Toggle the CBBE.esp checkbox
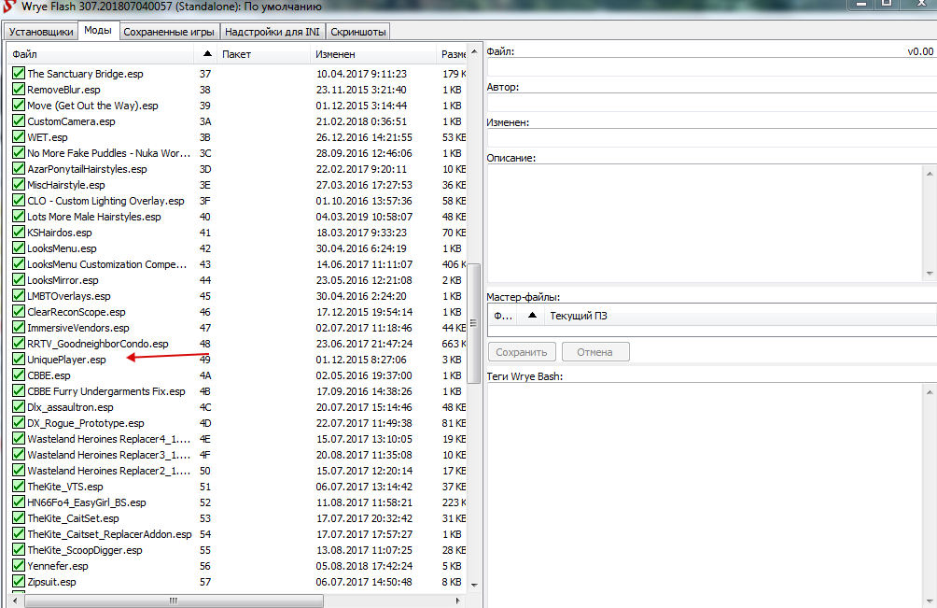 (18, 375)
